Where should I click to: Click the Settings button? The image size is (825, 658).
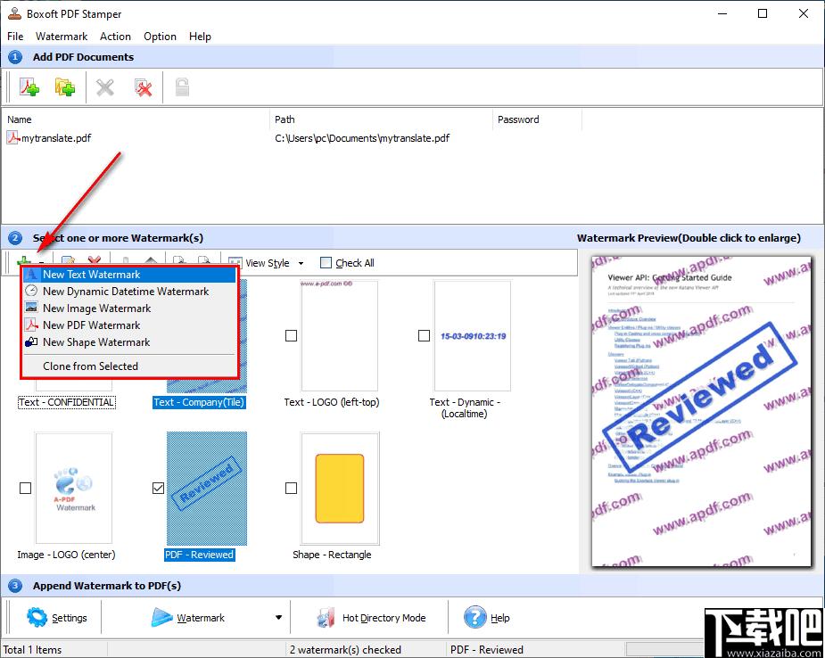(x=57, y=618)
